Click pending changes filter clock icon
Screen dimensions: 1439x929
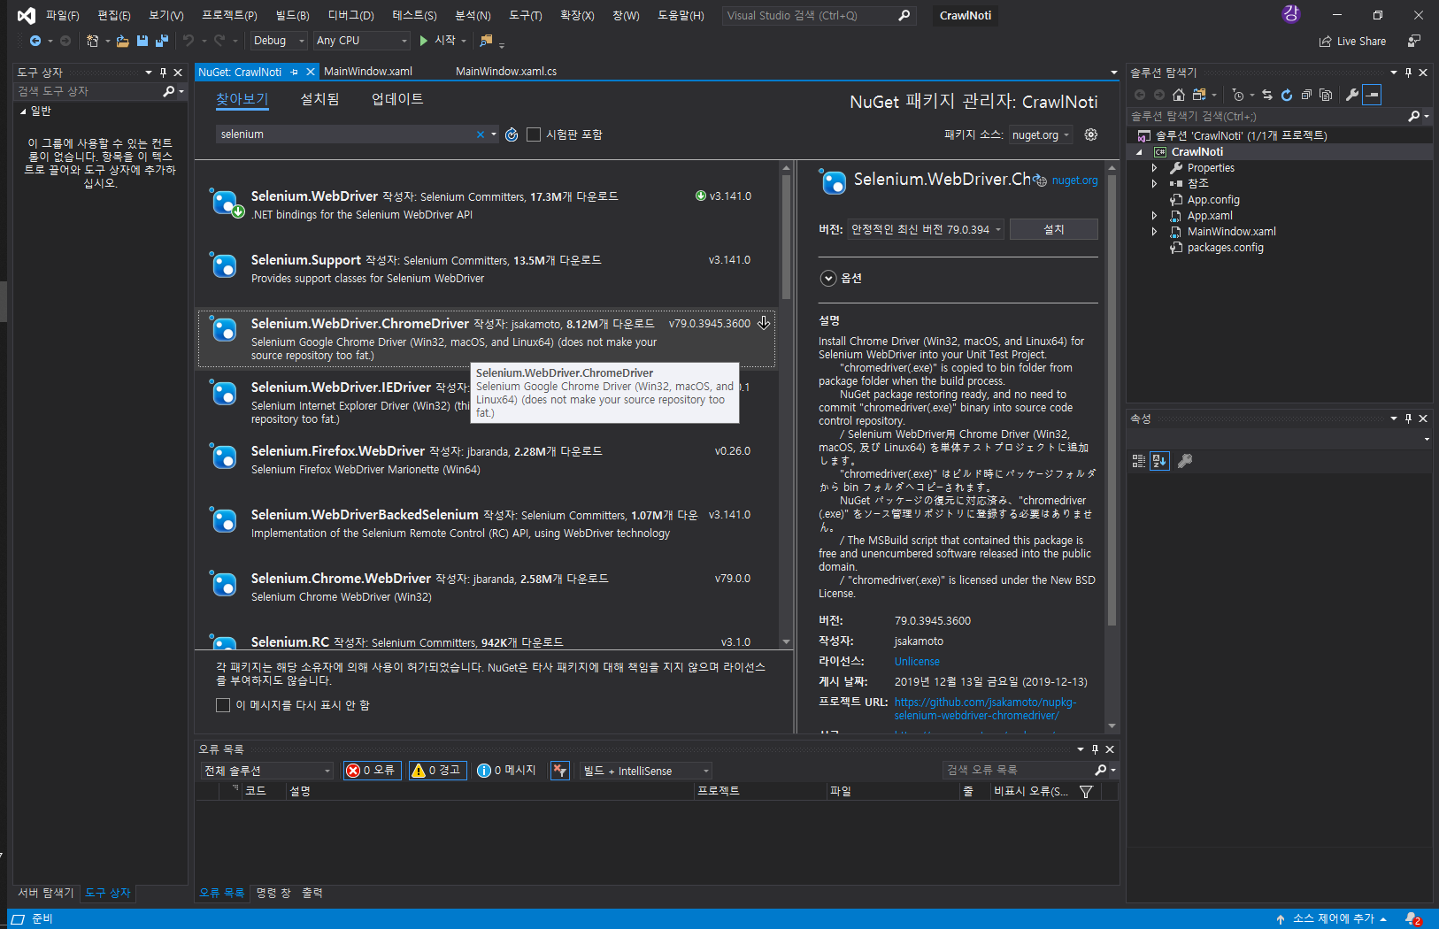(x=1238, y=95)
